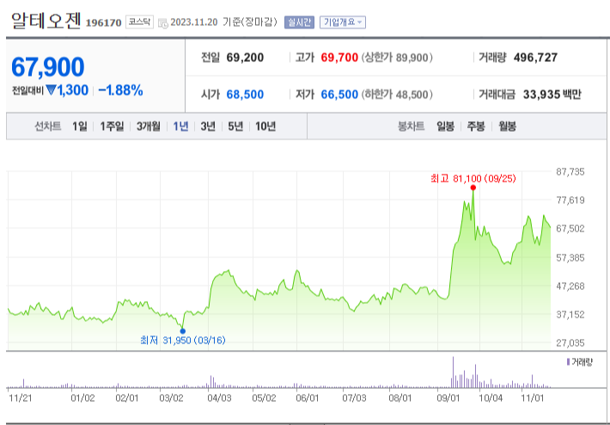
Task: Select the 1일 line chart period
Action: coord(80,126)
